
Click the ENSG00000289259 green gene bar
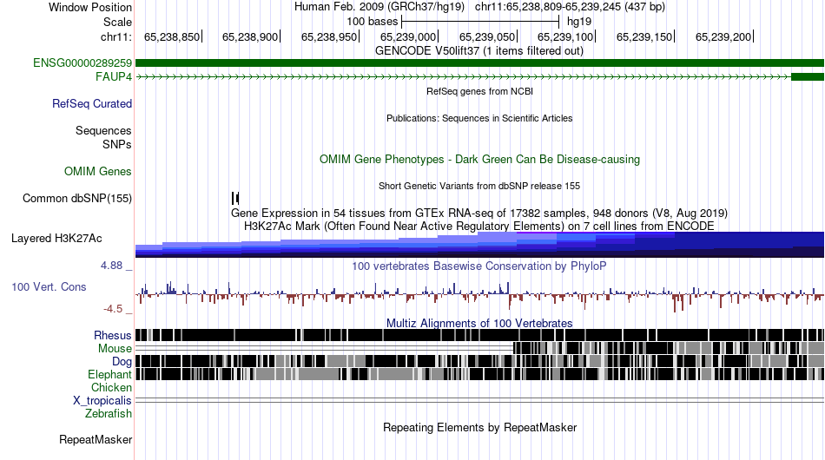coord(479,63)
